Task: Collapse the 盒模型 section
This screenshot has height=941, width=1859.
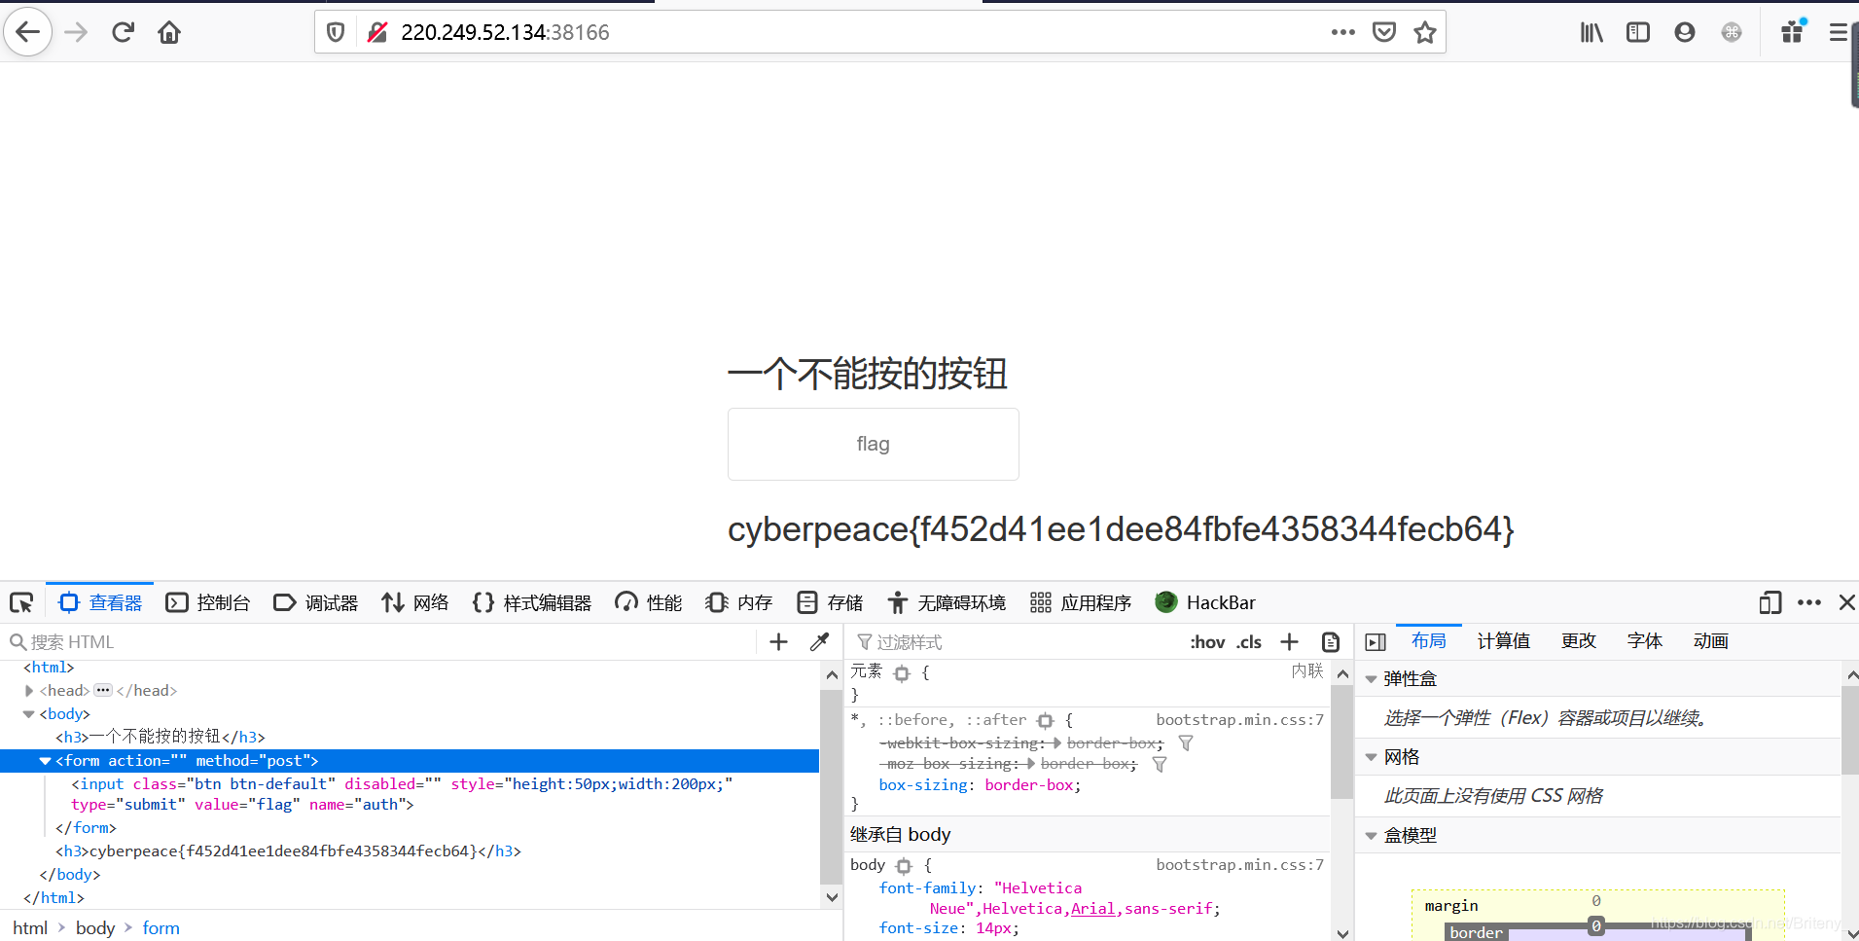Action: pos(1372,835)
